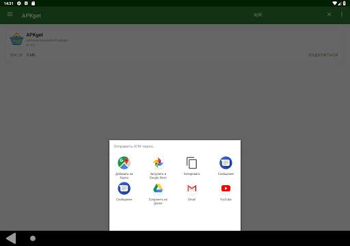Share the APK to YouTube
This screenshot has height=246, width=350.
(226, 191)
